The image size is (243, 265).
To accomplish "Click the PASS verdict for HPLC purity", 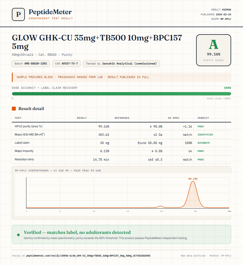I will [x=201, y=126].
